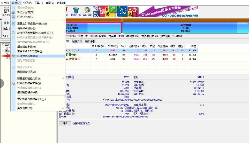The width and height of the screenshot is (249, 143).
Task: Choose 备份分区表(F2) from the menu
Action: (38, 12)
